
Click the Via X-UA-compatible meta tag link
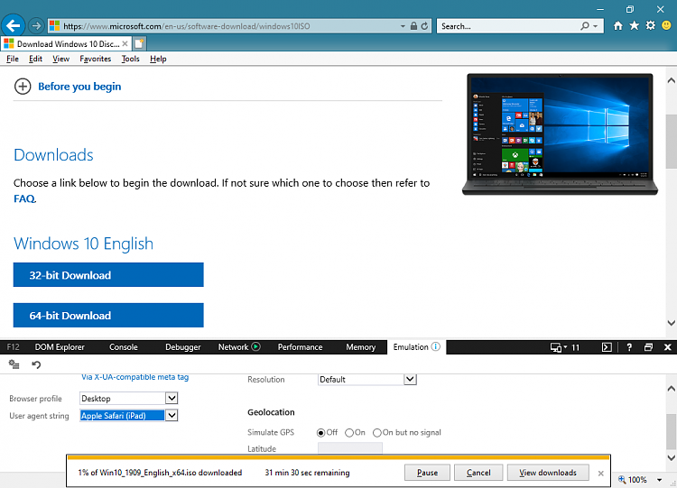(135, 377)
